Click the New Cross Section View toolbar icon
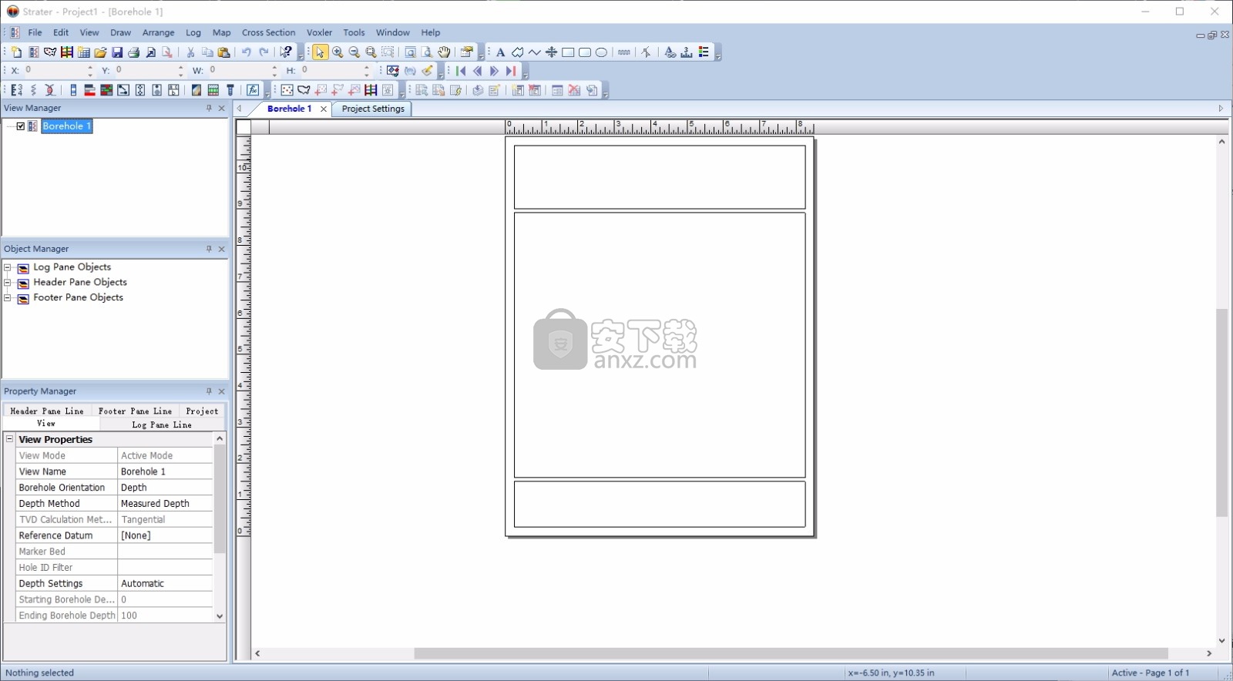 coord(67,52)
